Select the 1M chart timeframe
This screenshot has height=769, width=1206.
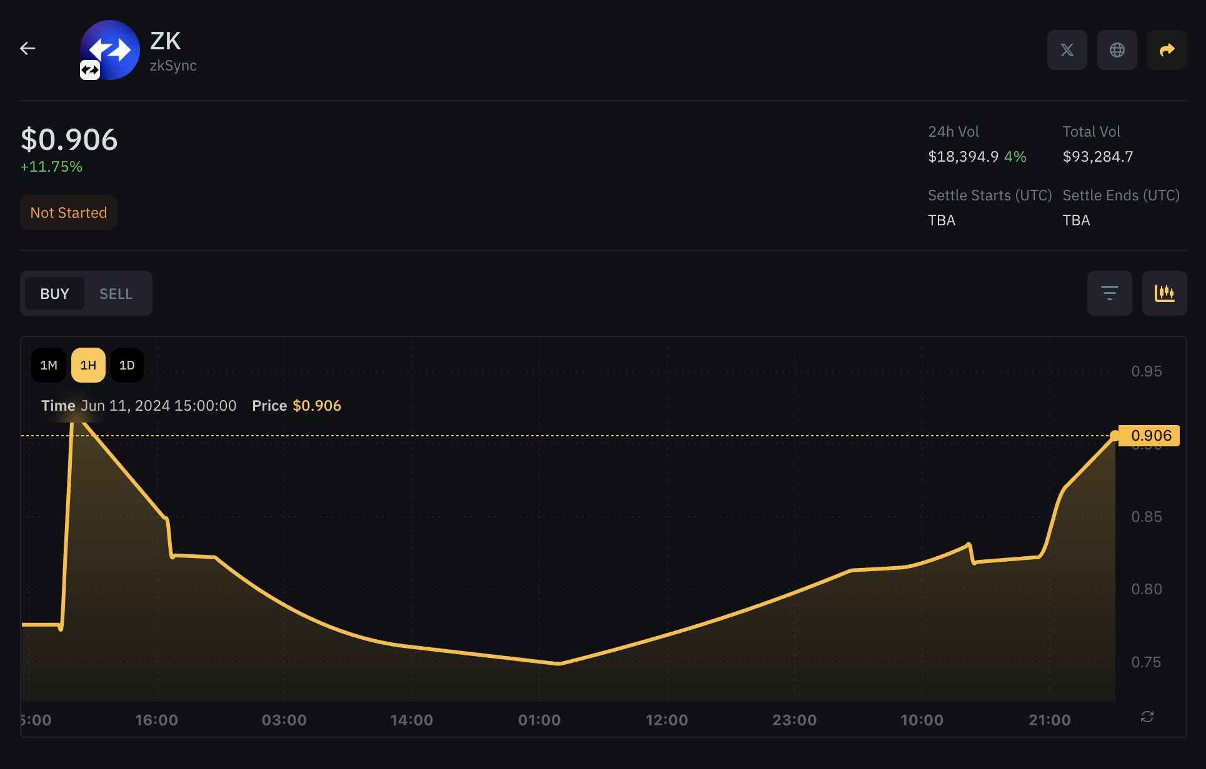(48, 365)
